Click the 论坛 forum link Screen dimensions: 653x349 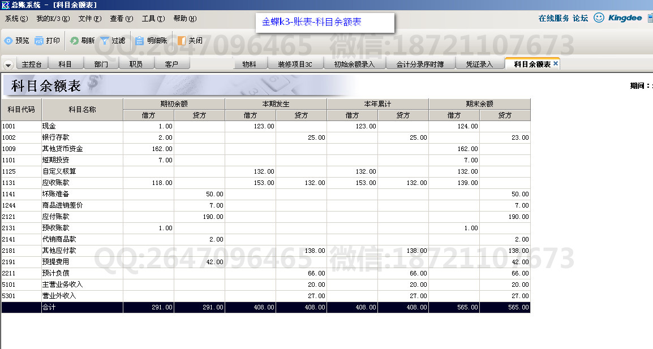click(x=581, y=18)
